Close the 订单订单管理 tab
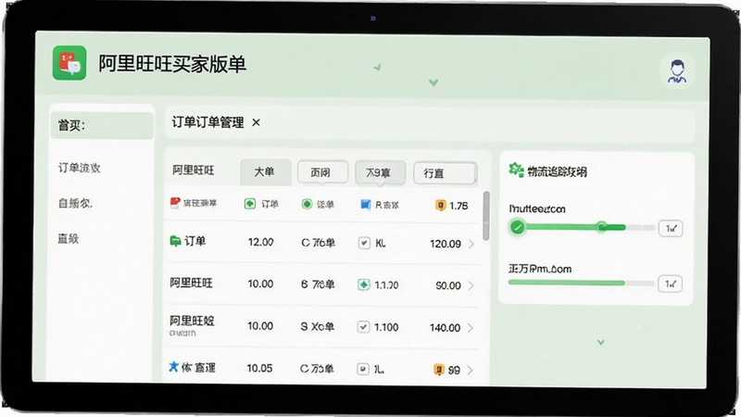The image size is (741, 417). click(257, 123)
